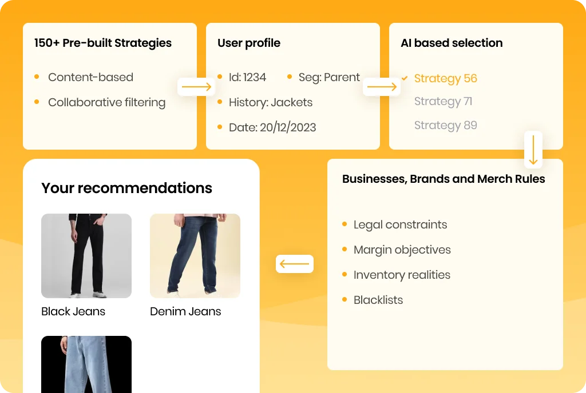Select Margin objectives rule
586x393 pixels.
[402, 250]
